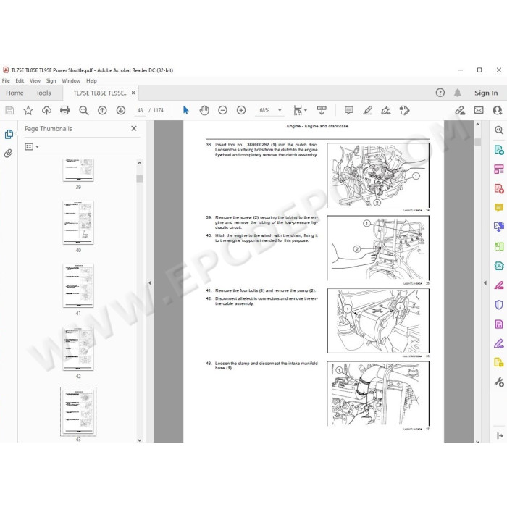
Task: Click the thumbnails panel scroll down arrow
Action: click(139, 440)
